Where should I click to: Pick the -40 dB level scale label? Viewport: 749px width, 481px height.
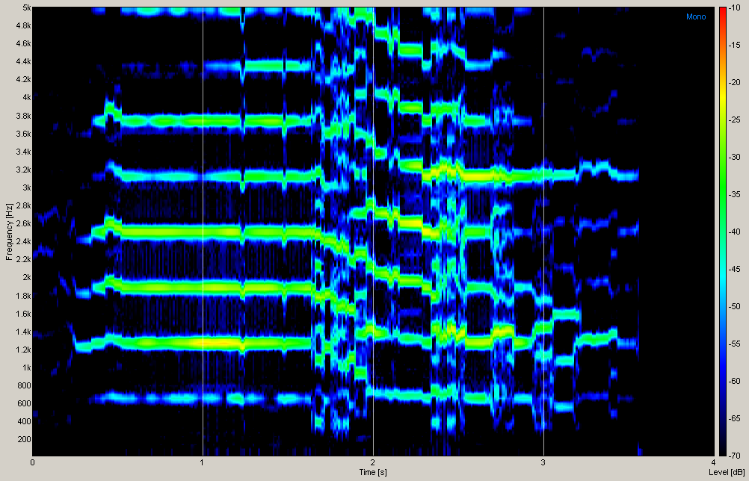(x=735, y=232)
